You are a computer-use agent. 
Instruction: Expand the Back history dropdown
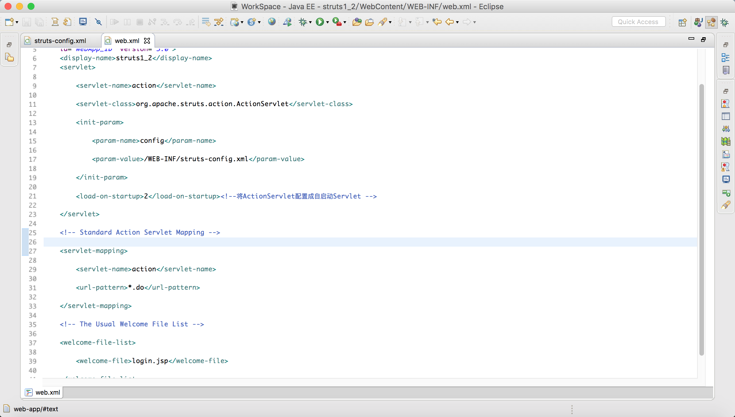(x=457, y=22)
